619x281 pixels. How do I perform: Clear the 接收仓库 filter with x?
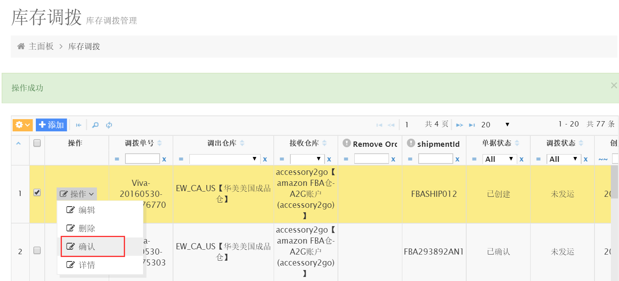tap(329, 159)
